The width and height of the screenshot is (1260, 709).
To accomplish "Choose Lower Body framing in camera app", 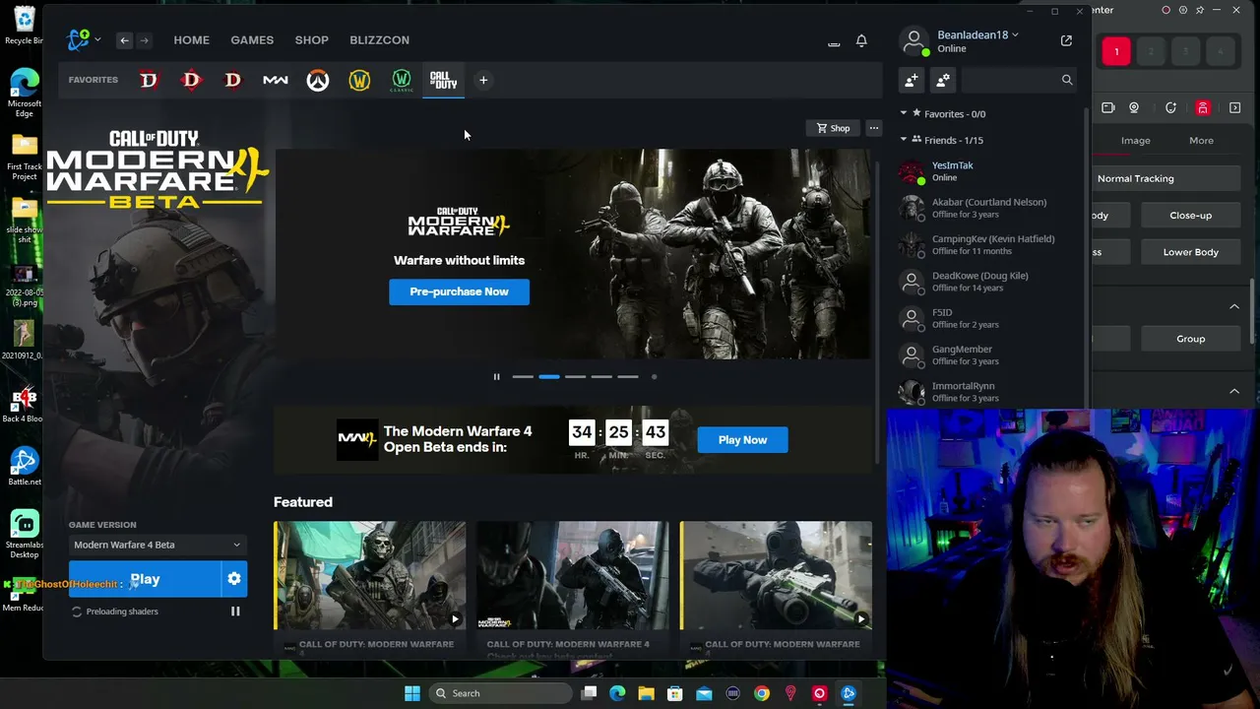I will 1191,252.
